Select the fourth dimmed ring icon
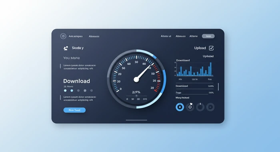The width and height of the screenshot is (280, 152). 210,107
